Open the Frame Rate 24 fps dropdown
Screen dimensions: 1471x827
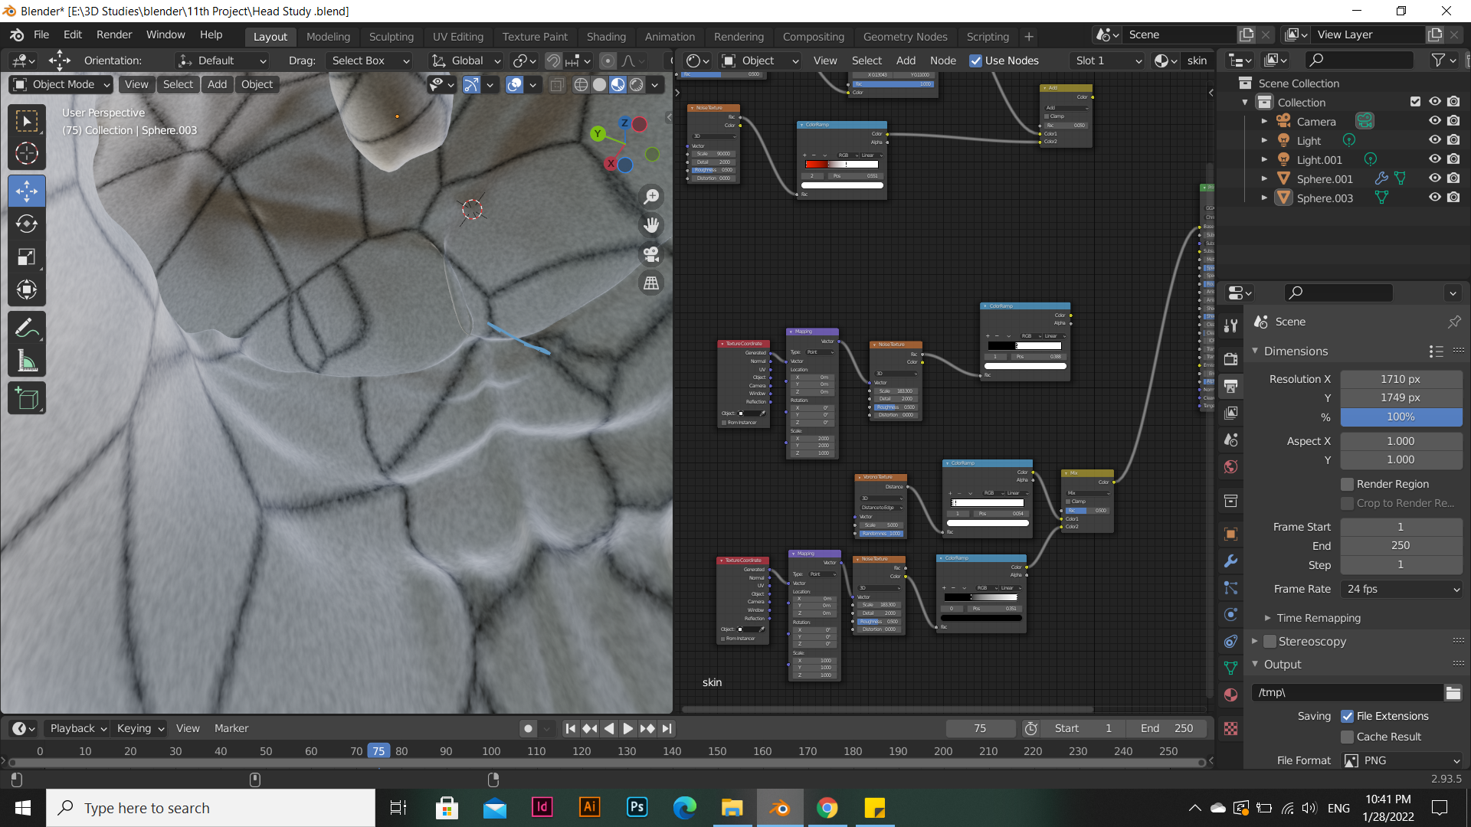pos(1402,589)
